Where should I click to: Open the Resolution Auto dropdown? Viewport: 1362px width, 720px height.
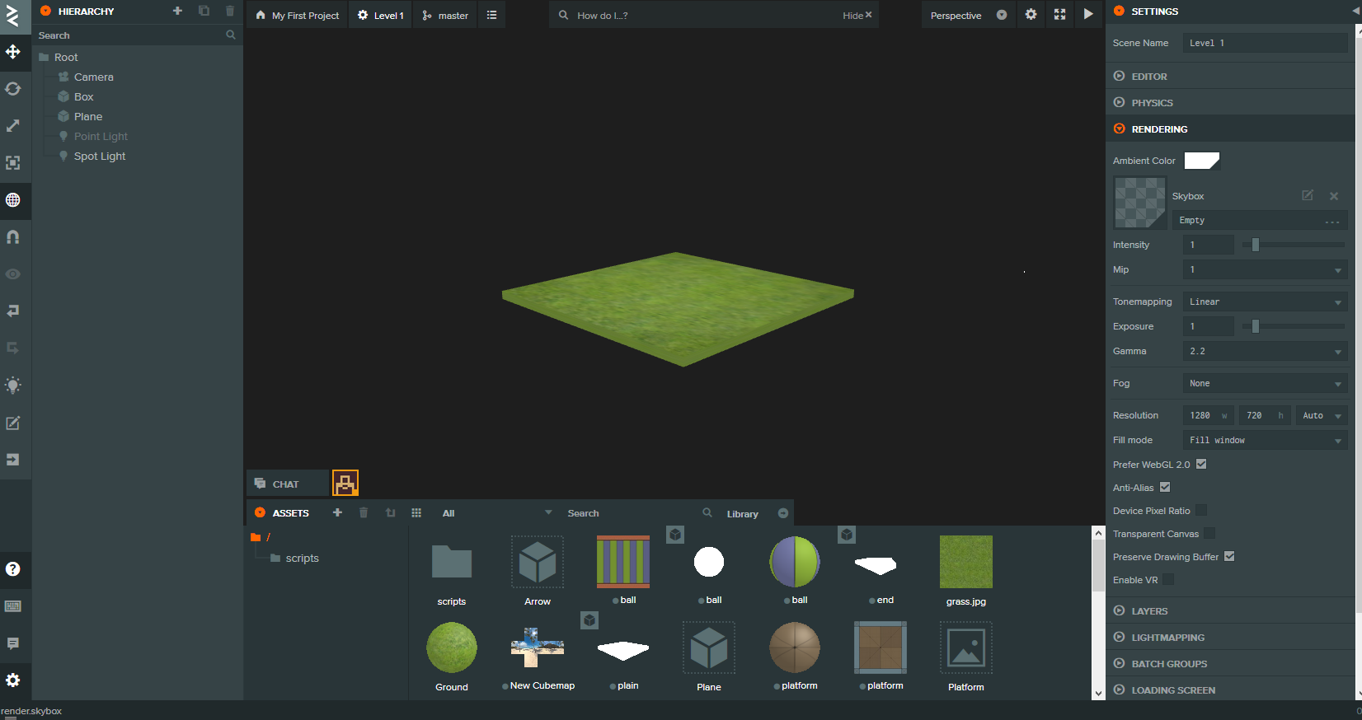pos(1322,415)
